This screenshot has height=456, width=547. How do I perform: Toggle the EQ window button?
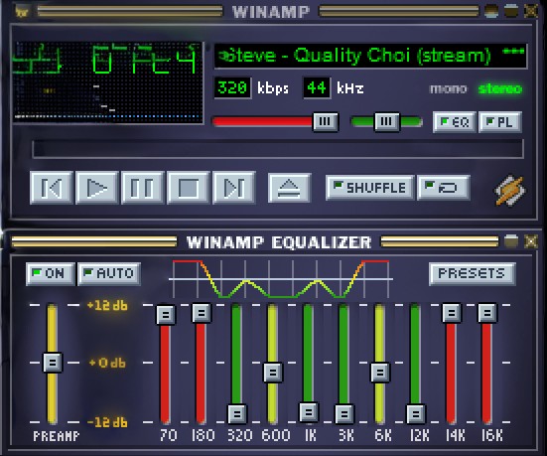click(x=455, y=122)
